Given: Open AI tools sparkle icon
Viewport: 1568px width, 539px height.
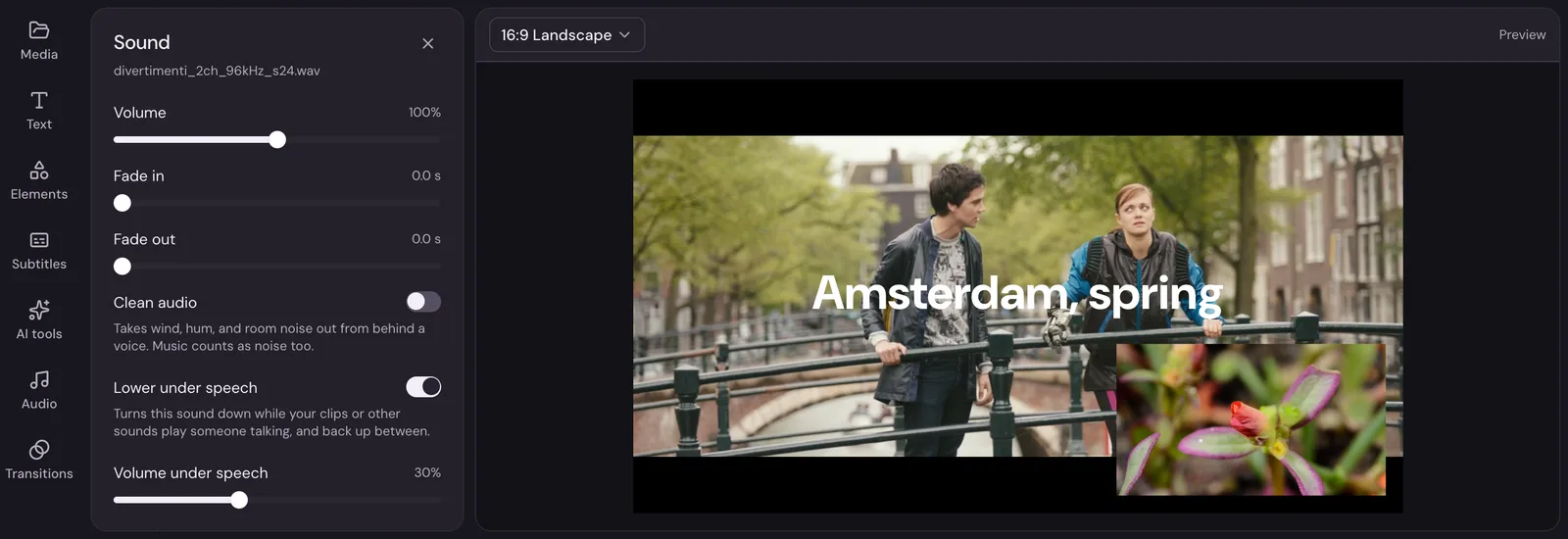Looking at the screenshot, I should click(x=39, y=310).
